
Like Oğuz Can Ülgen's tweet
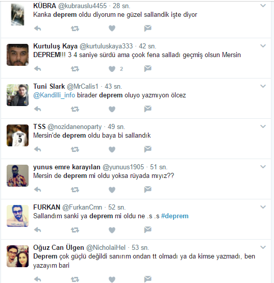point(112,279)
